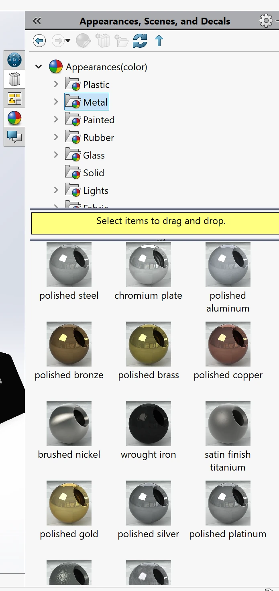Select the wrought iron appearance
This screenshot has width=279, height=591.
[x=149, y=423]
